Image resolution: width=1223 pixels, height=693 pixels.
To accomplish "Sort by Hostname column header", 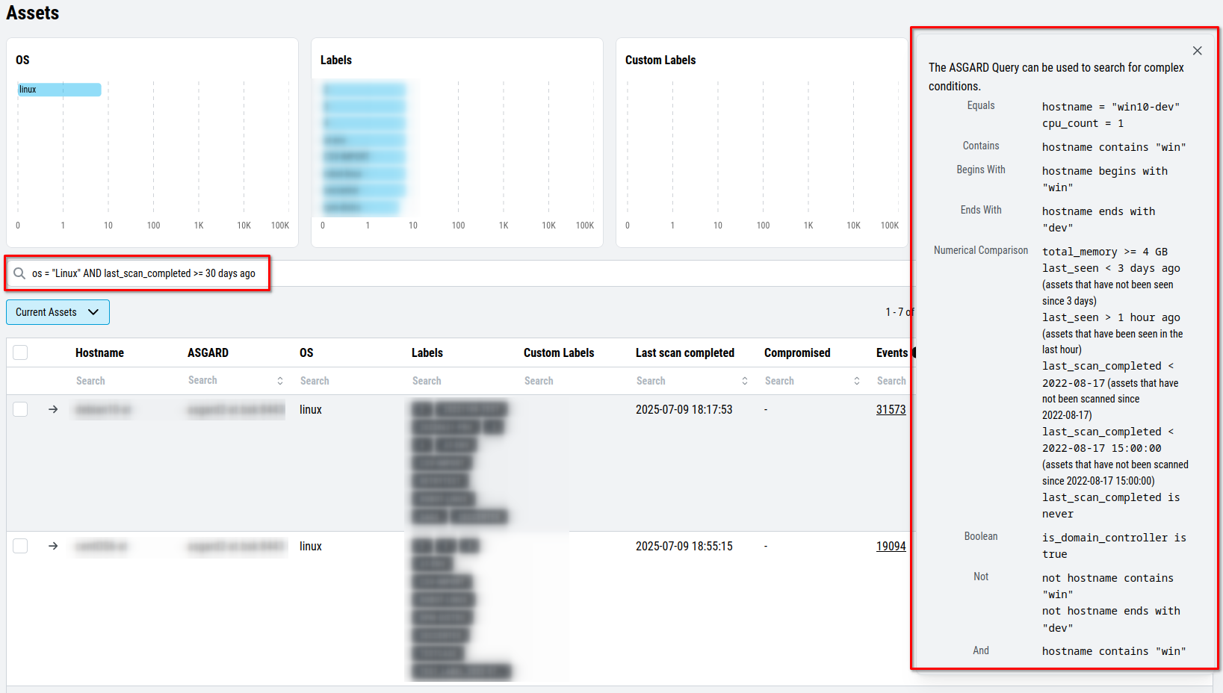I will point(99,352).
